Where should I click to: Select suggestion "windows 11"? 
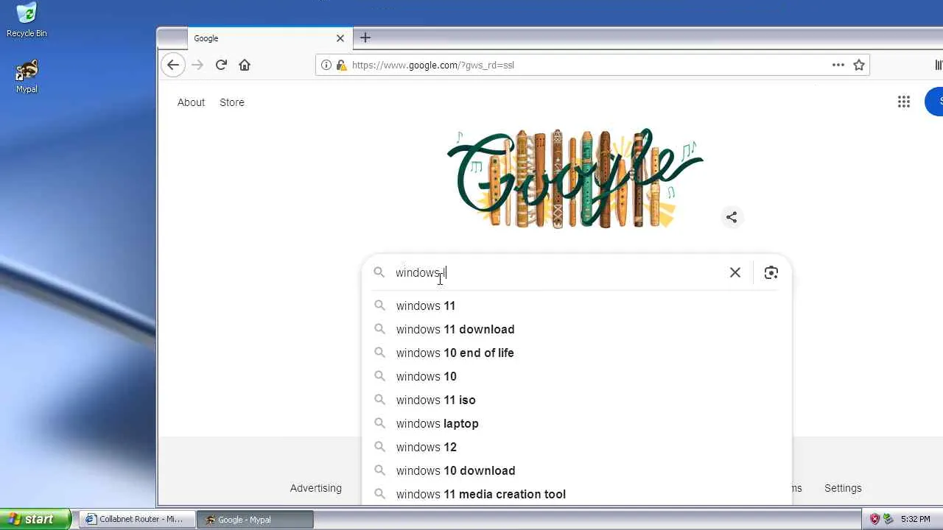point(577,305)
